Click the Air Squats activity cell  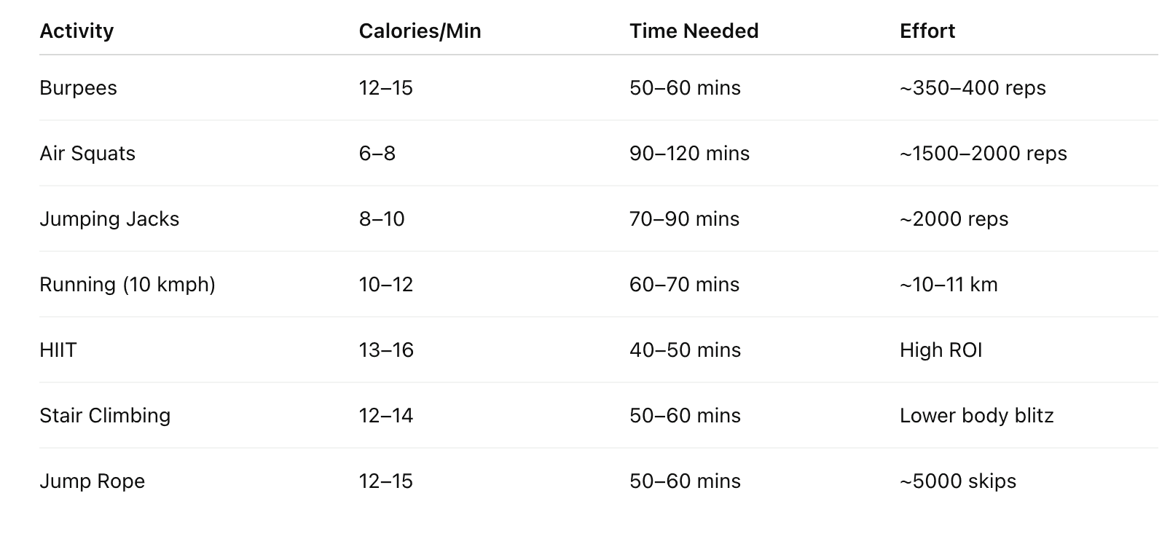(87, 154)
